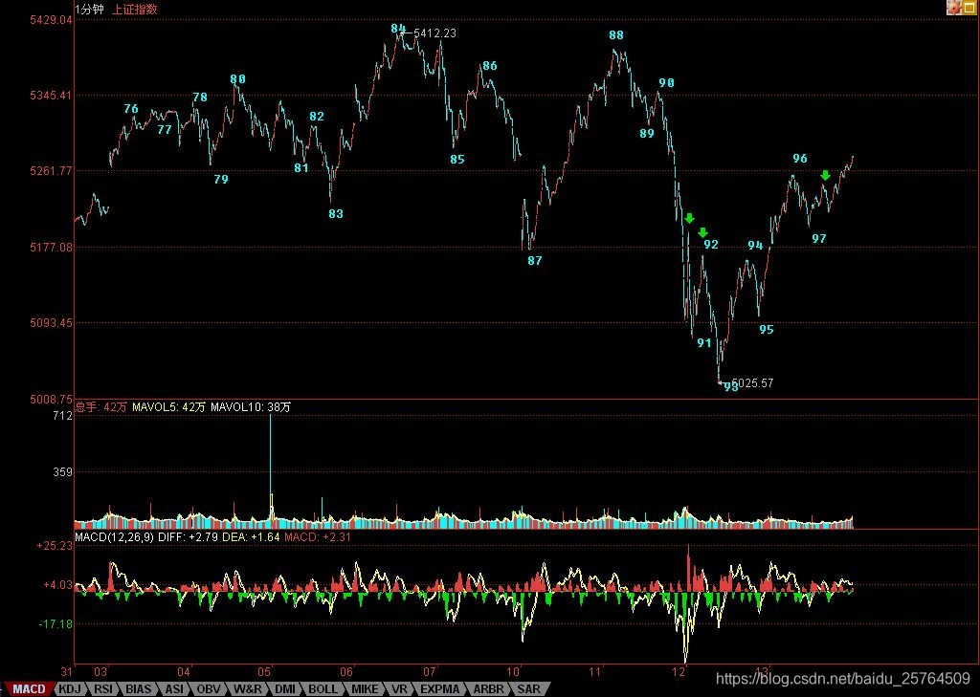
Task: Click the 10 date axis label
Action: point(513,672)
